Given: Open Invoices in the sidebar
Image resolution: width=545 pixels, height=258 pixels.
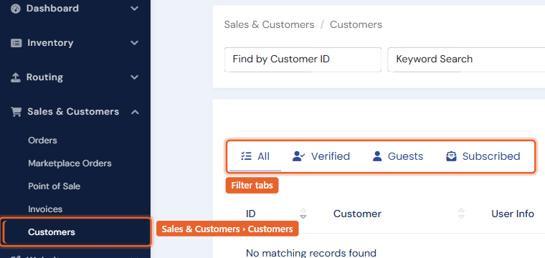Looking at the screenshot, I should (x=45, y=209).
